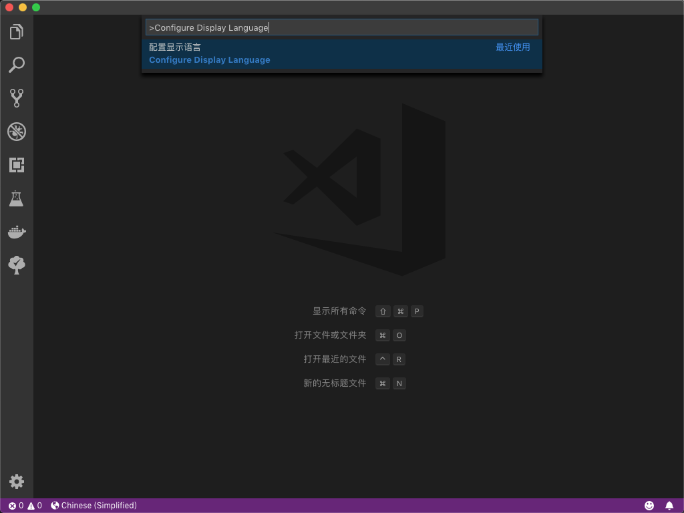The image size is (684, 513).
Task: Open the Explorer file view
Action: (x=17, y=31)
